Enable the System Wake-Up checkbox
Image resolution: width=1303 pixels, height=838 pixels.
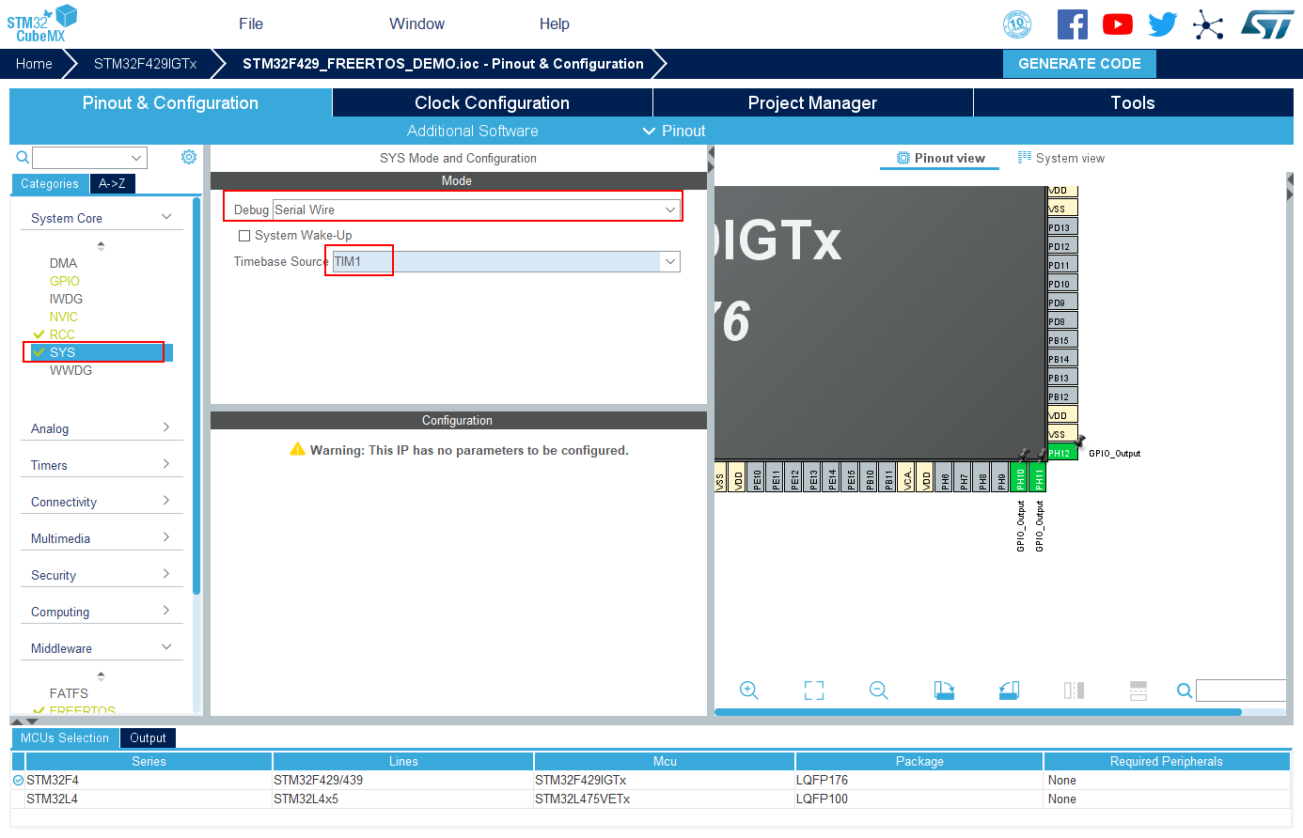[244, 236]
